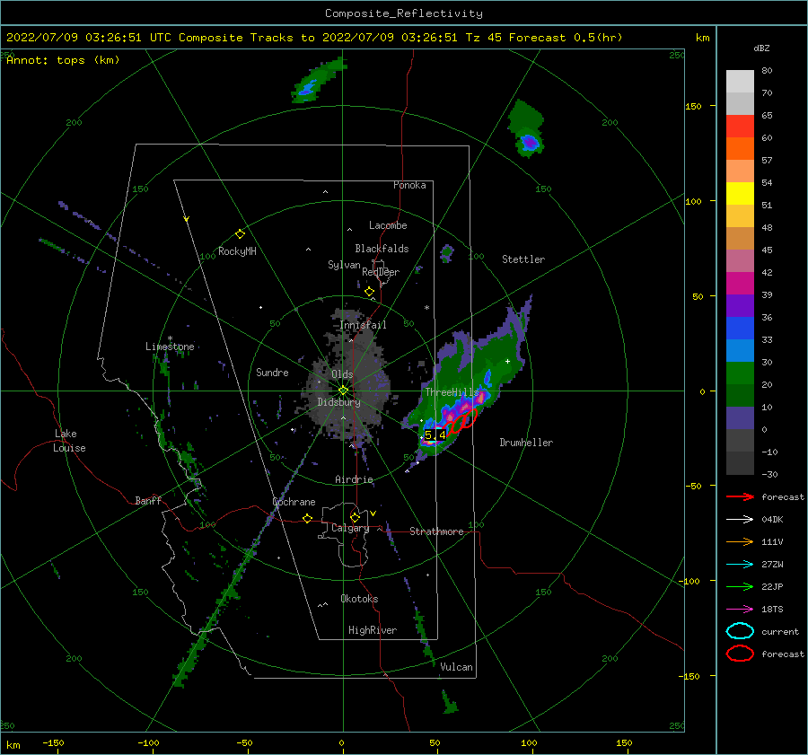Click the Calgary city label
Viewport: 808px width, 755px height.
(x=350, y=528)
